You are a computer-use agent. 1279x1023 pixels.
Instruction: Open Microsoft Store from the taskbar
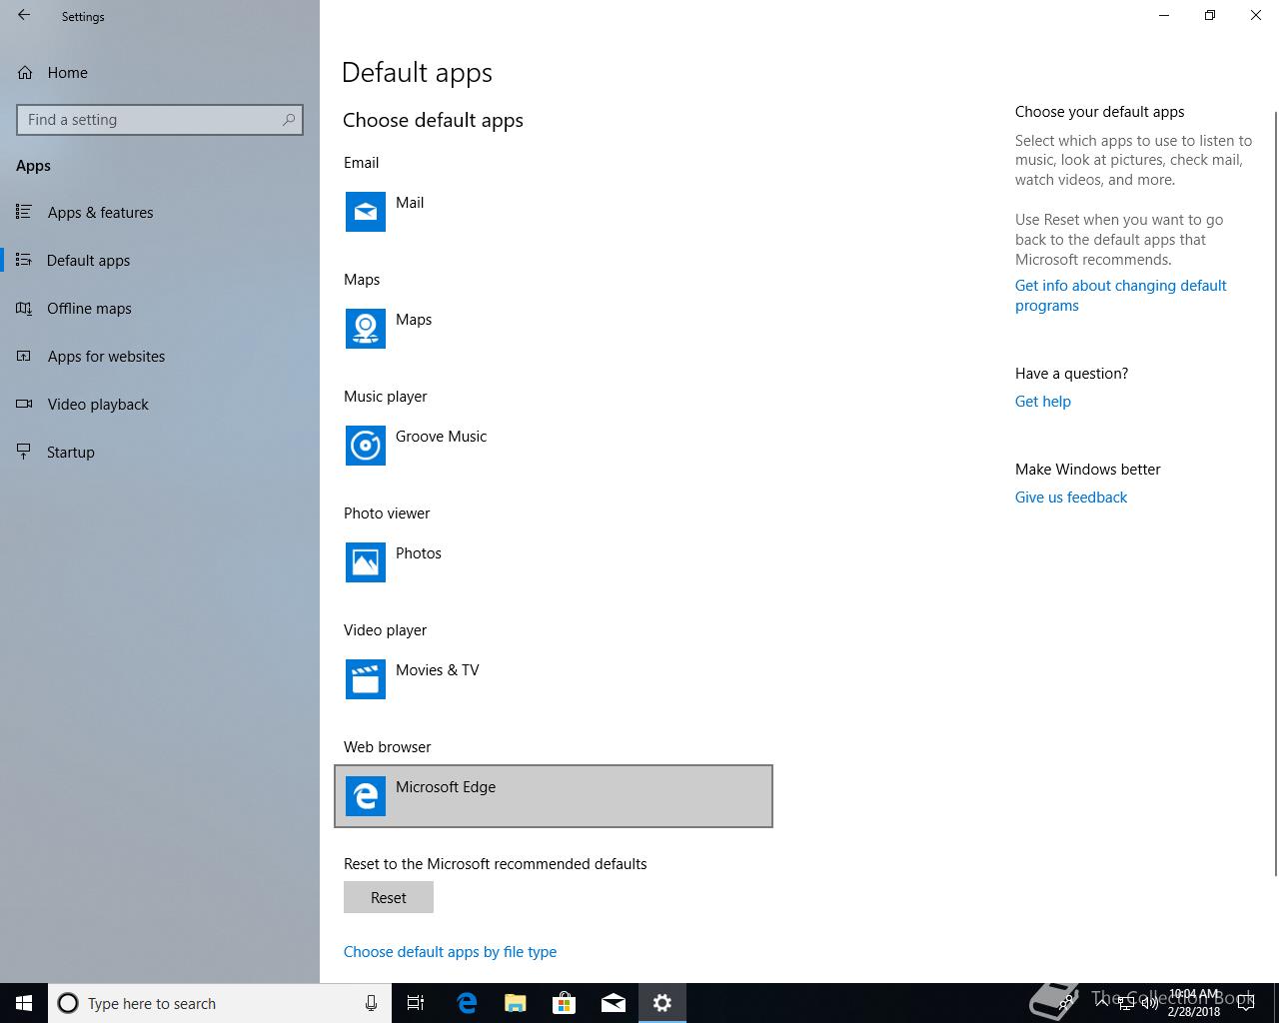(x=565, y=1003)
